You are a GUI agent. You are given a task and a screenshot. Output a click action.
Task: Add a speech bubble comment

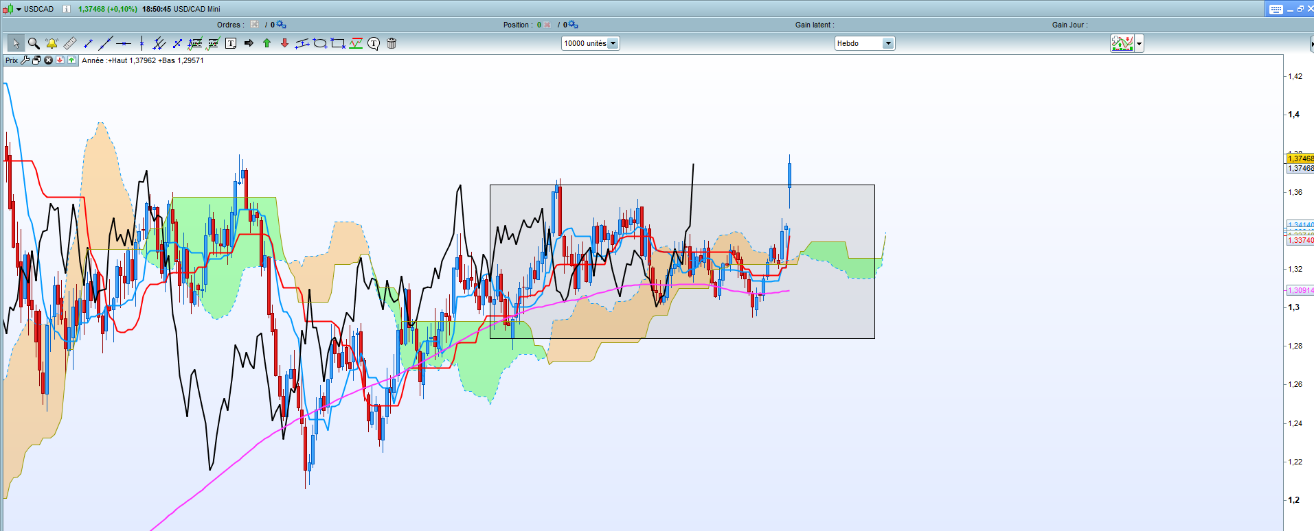coord(374,43)
